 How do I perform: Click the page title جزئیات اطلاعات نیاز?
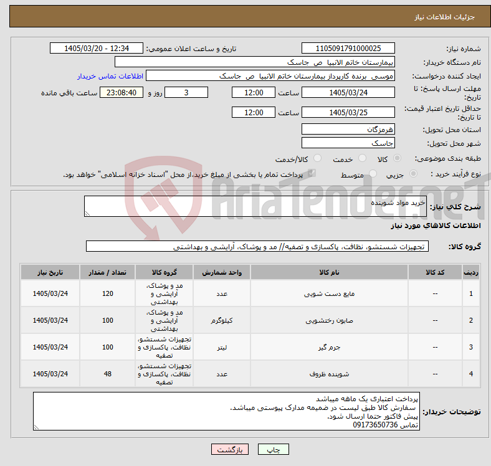pos(445,17)
